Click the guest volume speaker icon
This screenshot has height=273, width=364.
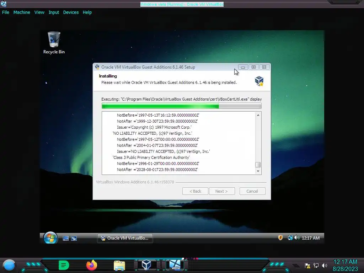(x=297, y=237)
